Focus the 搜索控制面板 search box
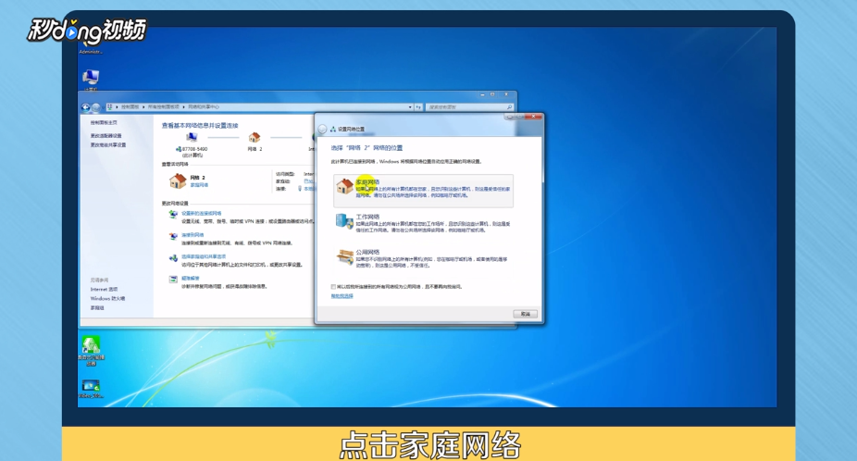Screen dimensions: 857x461 tap(469, 107)
